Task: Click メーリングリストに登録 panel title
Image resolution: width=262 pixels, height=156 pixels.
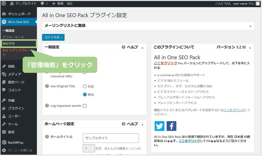Action: click(x=65, y=26)
